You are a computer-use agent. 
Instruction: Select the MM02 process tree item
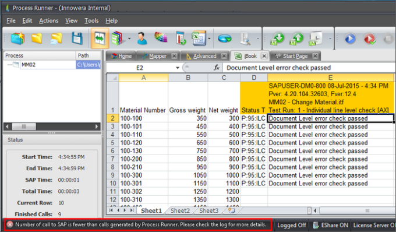[x=29, y=65]
